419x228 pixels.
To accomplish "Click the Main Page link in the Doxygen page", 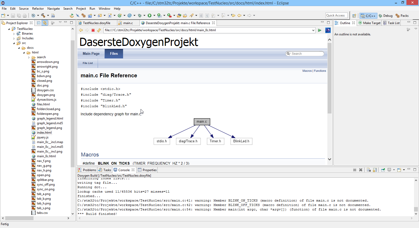I will coord(91,53).
